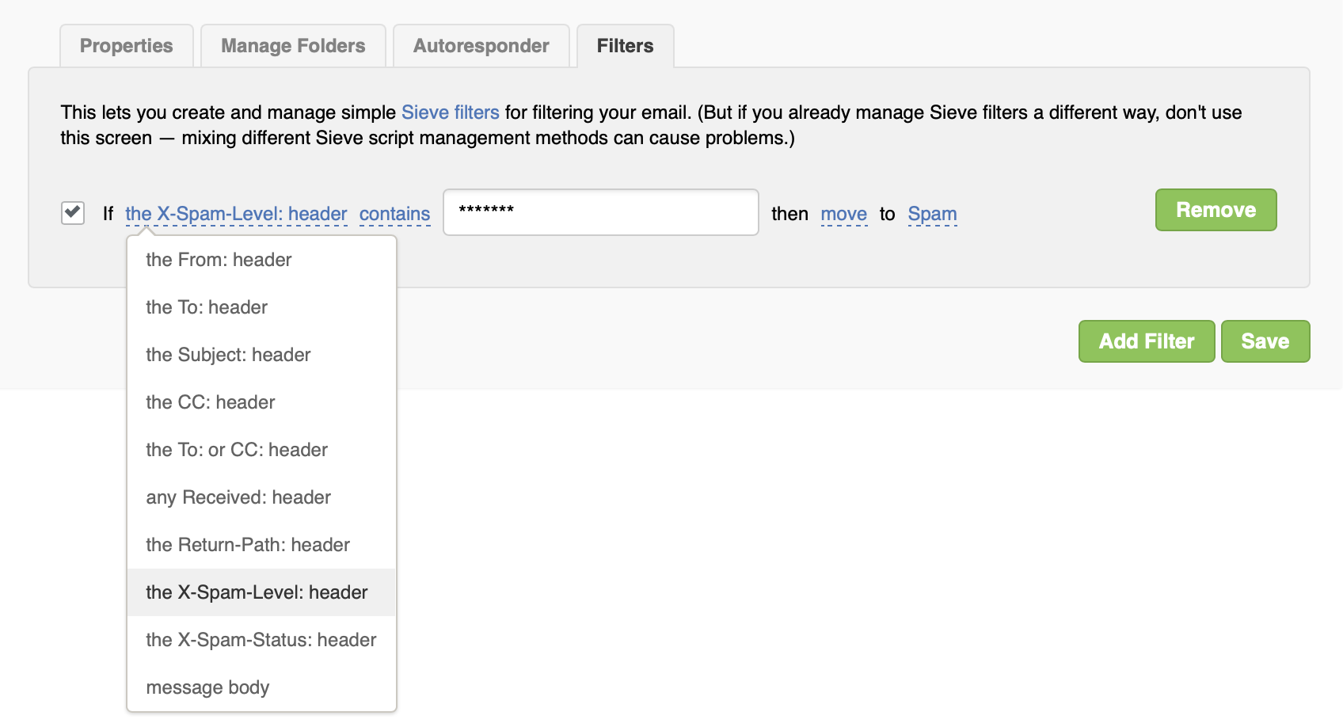This screenshot has height=727, width=1343.
Task: Choose 'the To: header' option
Action: [261, 307]
